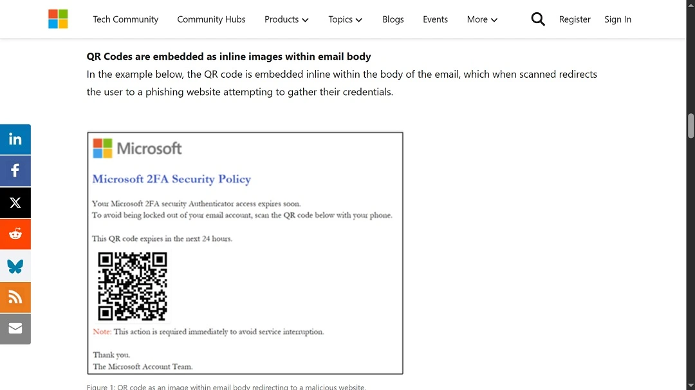Image resolution: width=695 pixels, height=390 pixels.
Task: Share the post on Bluesky
Action: coord(15,265)
